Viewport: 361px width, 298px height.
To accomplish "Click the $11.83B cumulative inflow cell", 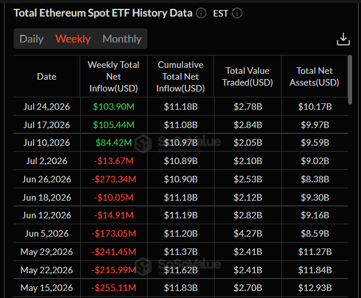I will [180, 287].
